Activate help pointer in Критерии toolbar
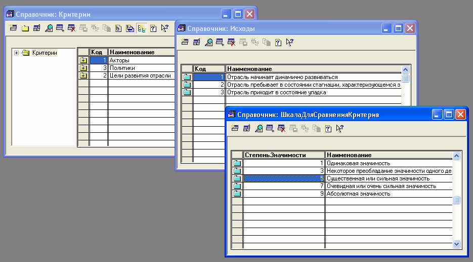473x262 pixels. tap(165, 28)
